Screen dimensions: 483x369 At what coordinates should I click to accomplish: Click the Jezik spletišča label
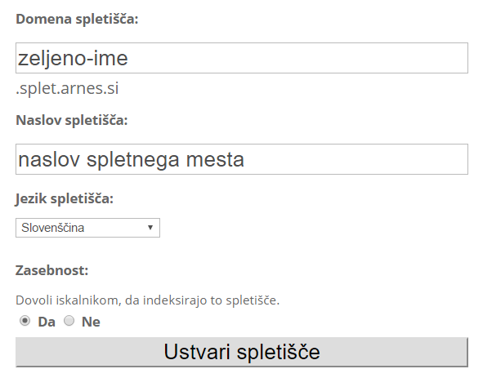tap(65, 198)
